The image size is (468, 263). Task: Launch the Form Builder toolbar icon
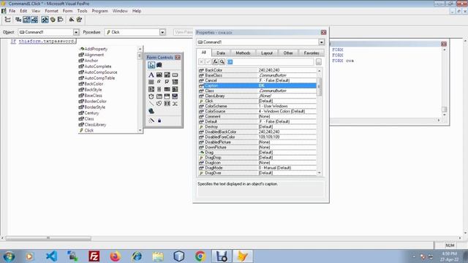click(x=72, y=20)
